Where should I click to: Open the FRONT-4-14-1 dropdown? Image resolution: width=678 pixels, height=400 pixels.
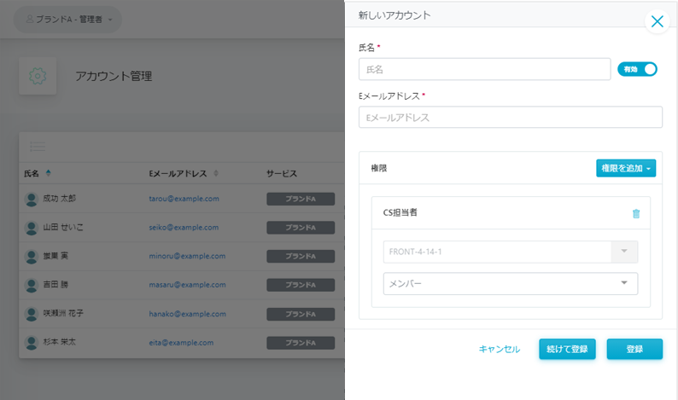click(x=511, y=252)
